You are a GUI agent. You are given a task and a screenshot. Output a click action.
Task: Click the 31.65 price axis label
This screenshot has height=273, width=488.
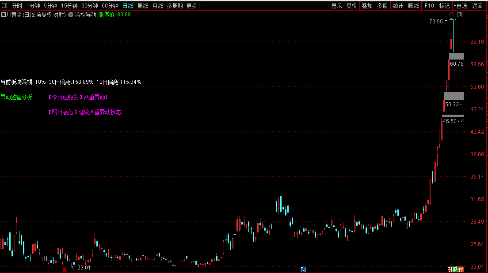coord(477,199)
